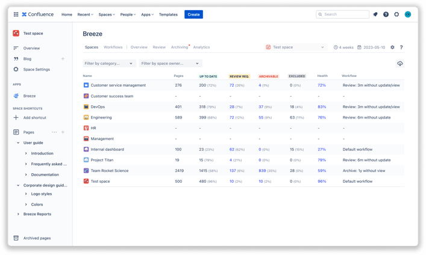Click Customer service management space icon
The image size is (426, 255).
point(86,85)
